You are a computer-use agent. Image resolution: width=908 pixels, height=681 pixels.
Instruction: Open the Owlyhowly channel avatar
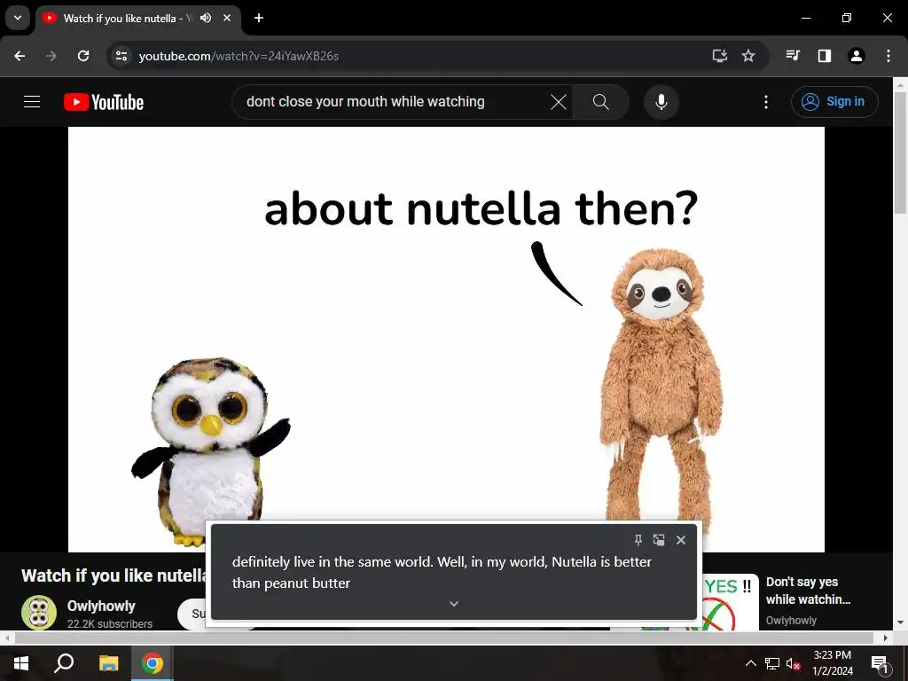(39, 613)
